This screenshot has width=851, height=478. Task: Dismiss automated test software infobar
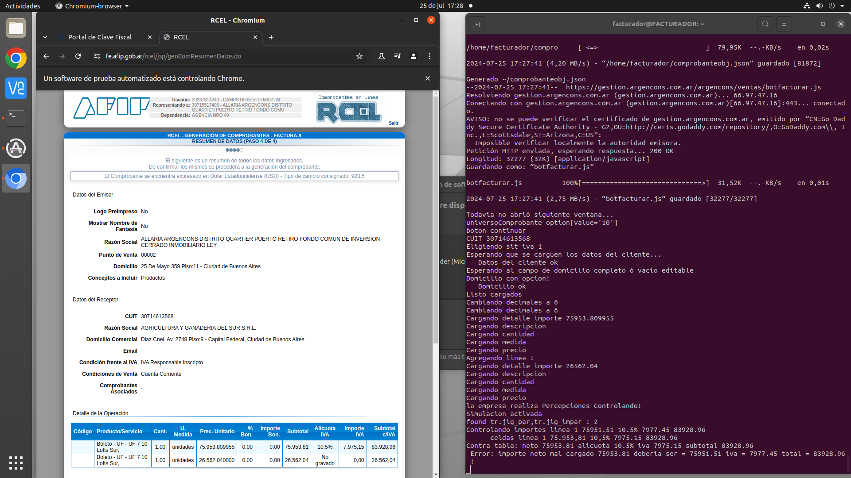point(428,78)
